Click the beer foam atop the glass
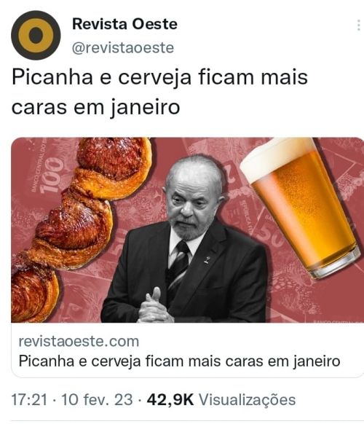This screenshot has width=364, height=424. (276, 155)
